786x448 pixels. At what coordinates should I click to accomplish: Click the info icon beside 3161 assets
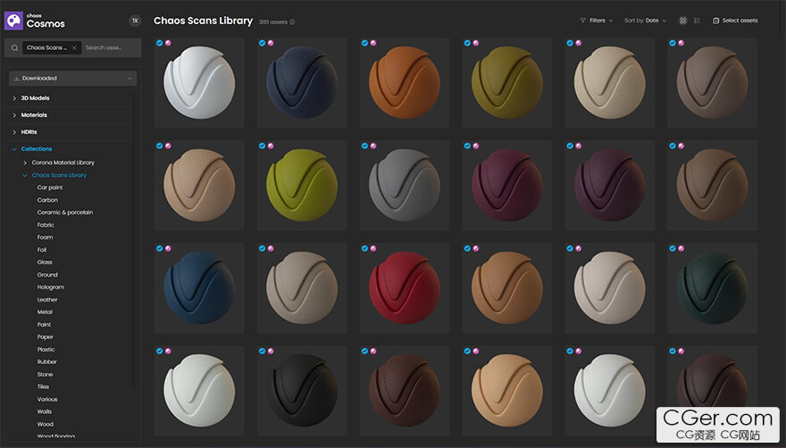[292, 21]
